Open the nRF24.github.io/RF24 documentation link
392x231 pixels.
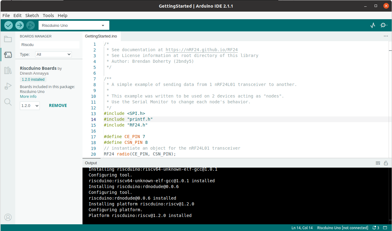(202, 50)
